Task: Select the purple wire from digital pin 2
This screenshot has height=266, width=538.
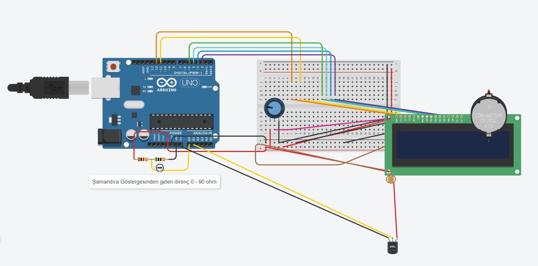Action: coord(269,55)
